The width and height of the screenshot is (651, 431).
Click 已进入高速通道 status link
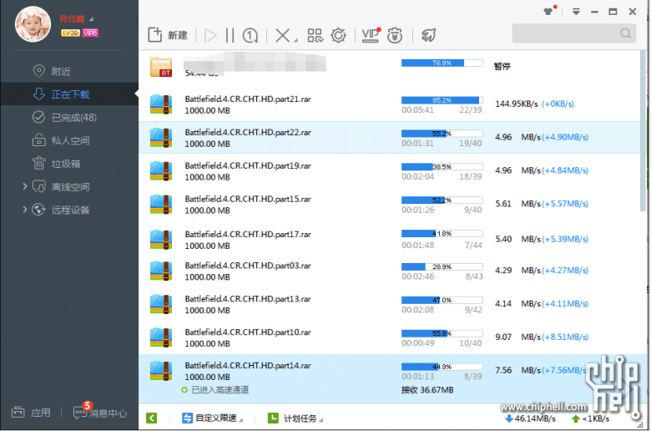220,390
